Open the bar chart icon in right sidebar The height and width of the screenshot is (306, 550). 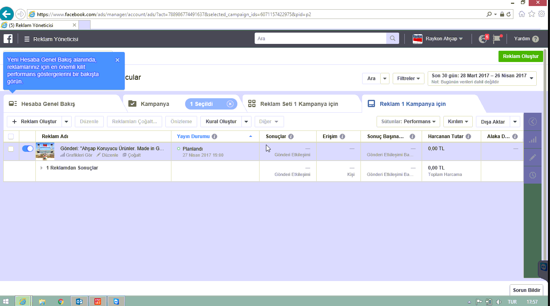pyautogui.click(x=533, y=140)
